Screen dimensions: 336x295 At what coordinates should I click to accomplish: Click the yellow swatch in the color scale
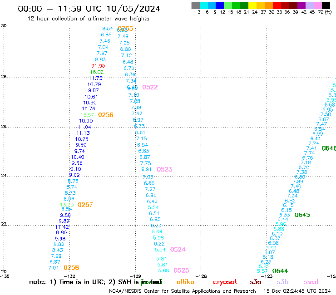pos(252,5)
